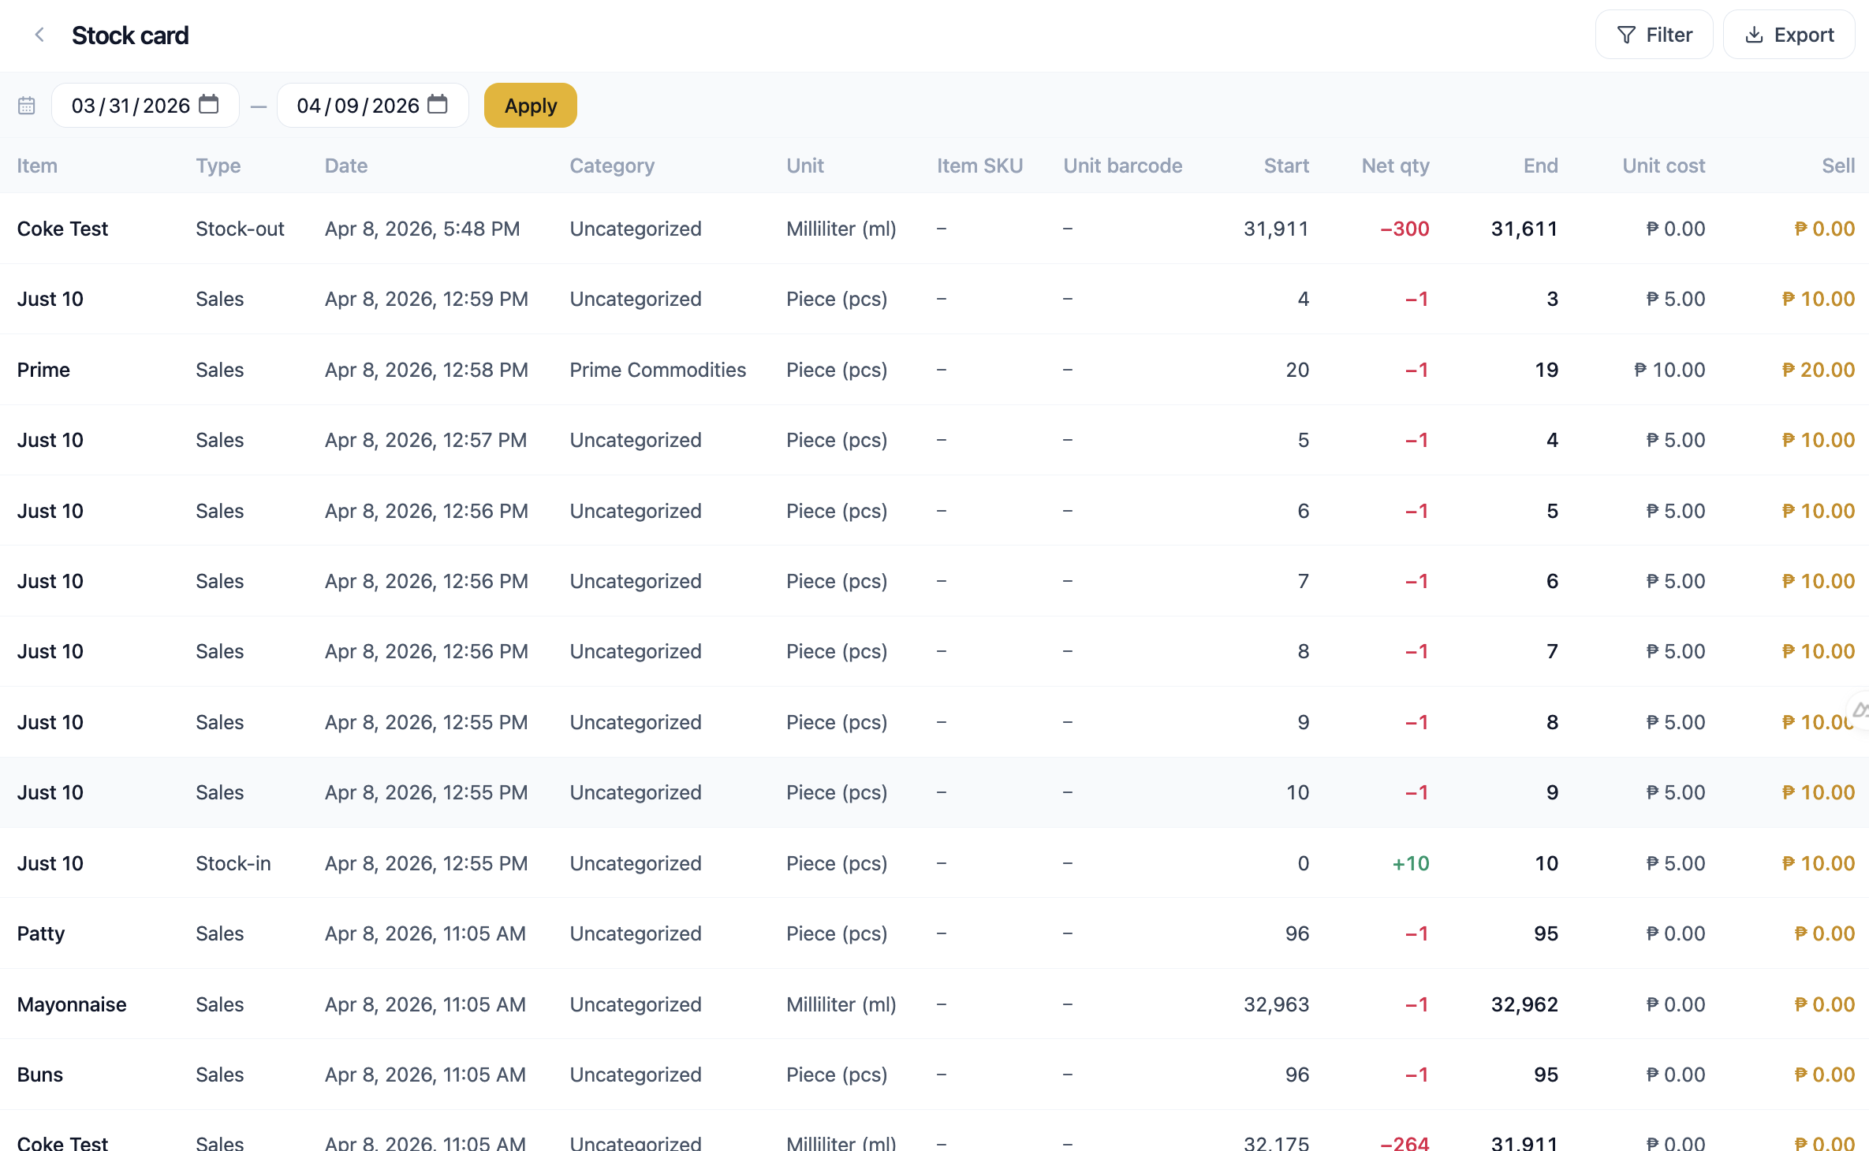Open the Filter options
Image resolution: width=1869 pixels, height=1151 pixels.
click(1654, 35)
